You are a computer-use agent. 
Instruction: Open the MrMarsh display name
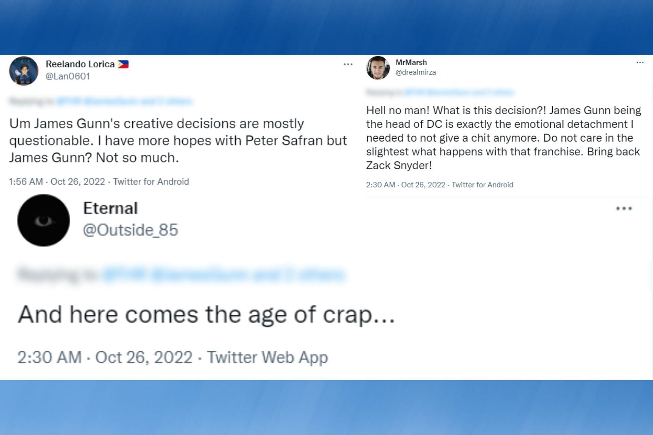click(x=411, y=62)
